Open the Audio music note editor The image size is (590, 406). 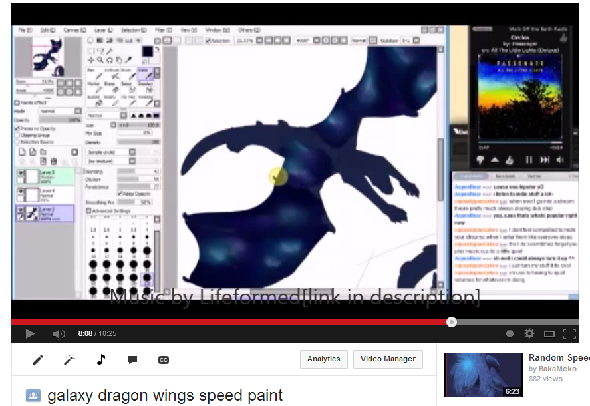click(101, 359)
